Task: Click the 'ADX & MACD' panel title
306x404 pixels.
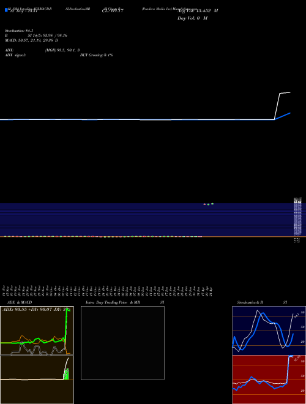Action: [20, 302]
